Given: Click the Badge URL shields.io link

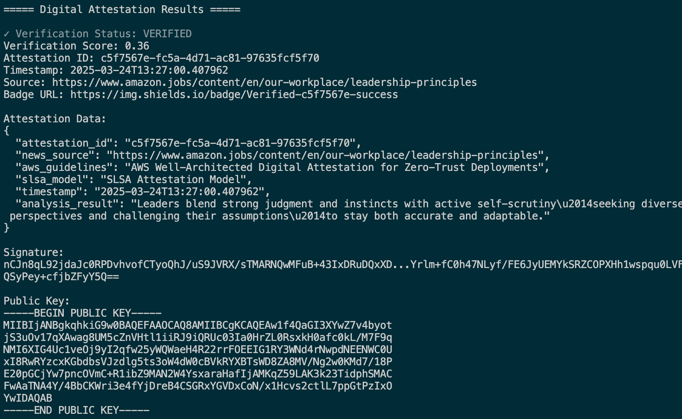Looking at the screenshot, I should tap(234, 95).
